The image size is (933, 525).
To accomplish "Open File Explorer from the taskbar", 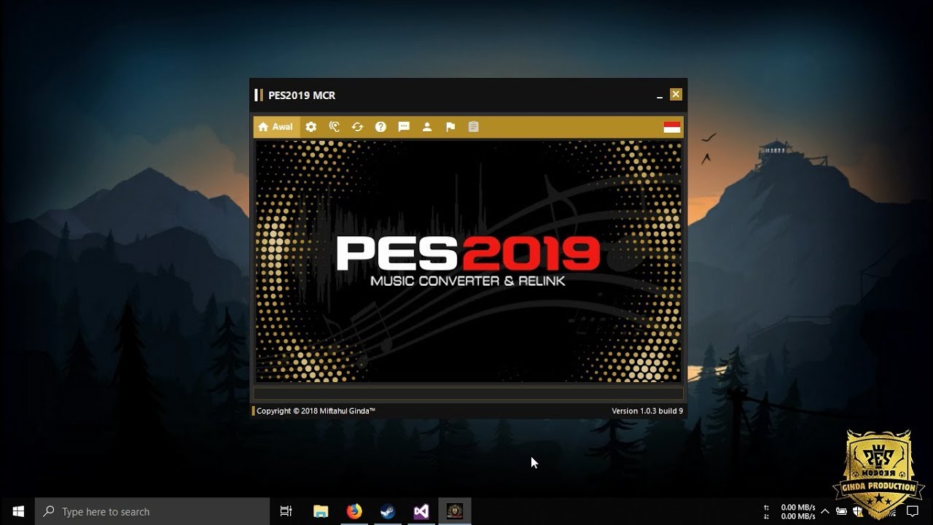I will tap(321, 512).
